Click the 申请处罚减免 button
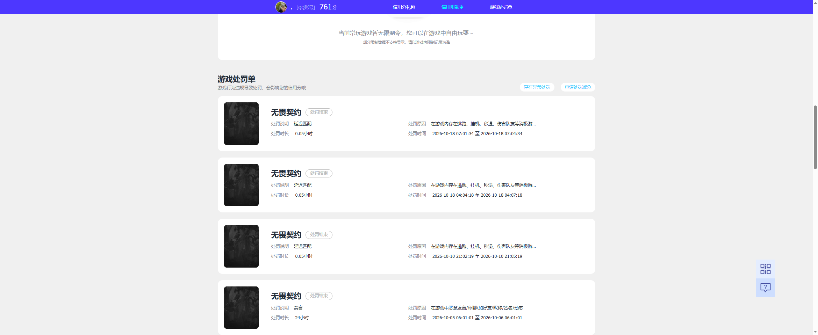The image size is (818, 335). (578, 87)
